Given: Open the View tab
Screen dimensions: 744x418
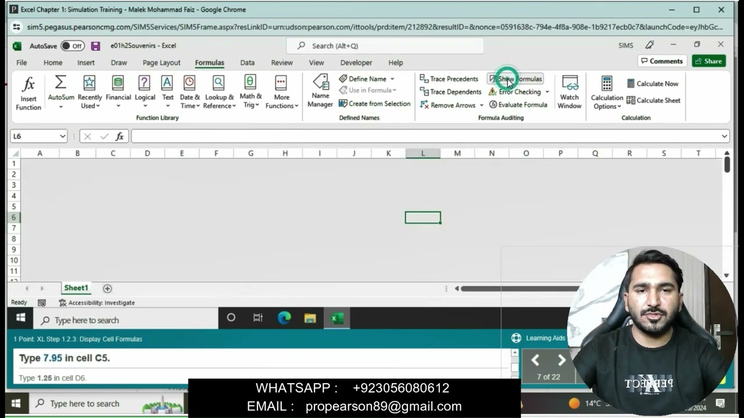Looking at the screenshot, I should click(316, 63).
